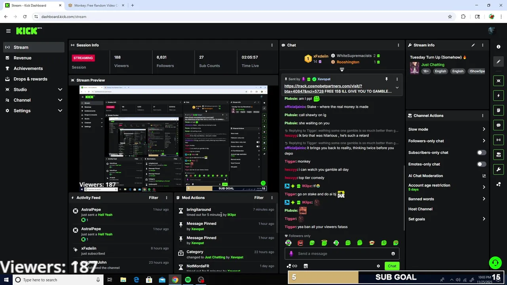This screenshot has height=285, width=507.
Task: Open AI Chat Moderation external link
Action: pyautogui.click(x=484, y=176)
